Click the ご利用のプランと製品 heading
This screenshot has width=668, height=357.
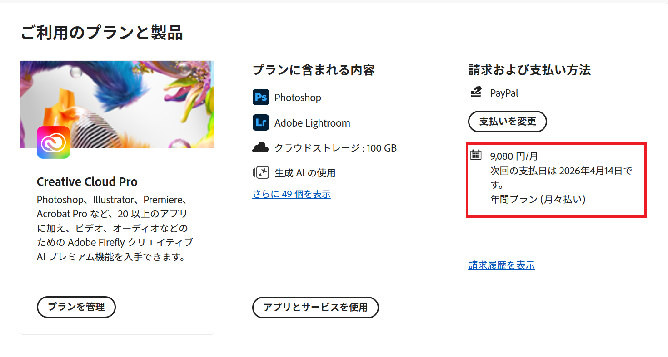click(102, 33)
